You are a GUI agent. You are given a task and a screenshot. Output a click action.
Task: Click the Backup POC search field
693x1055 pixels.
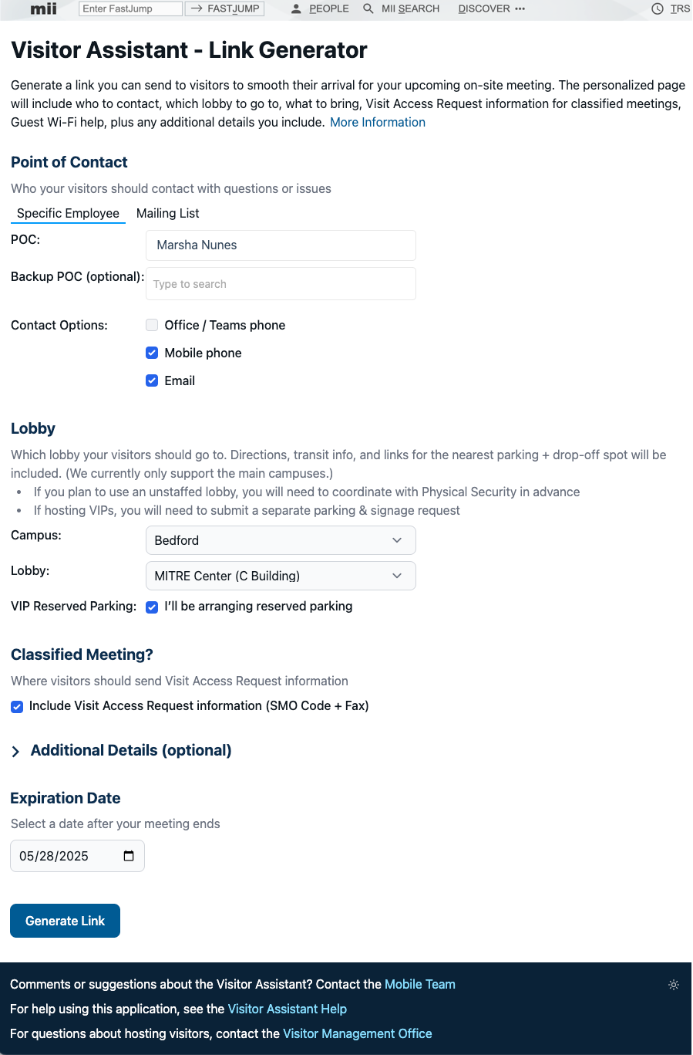point(281,283)
